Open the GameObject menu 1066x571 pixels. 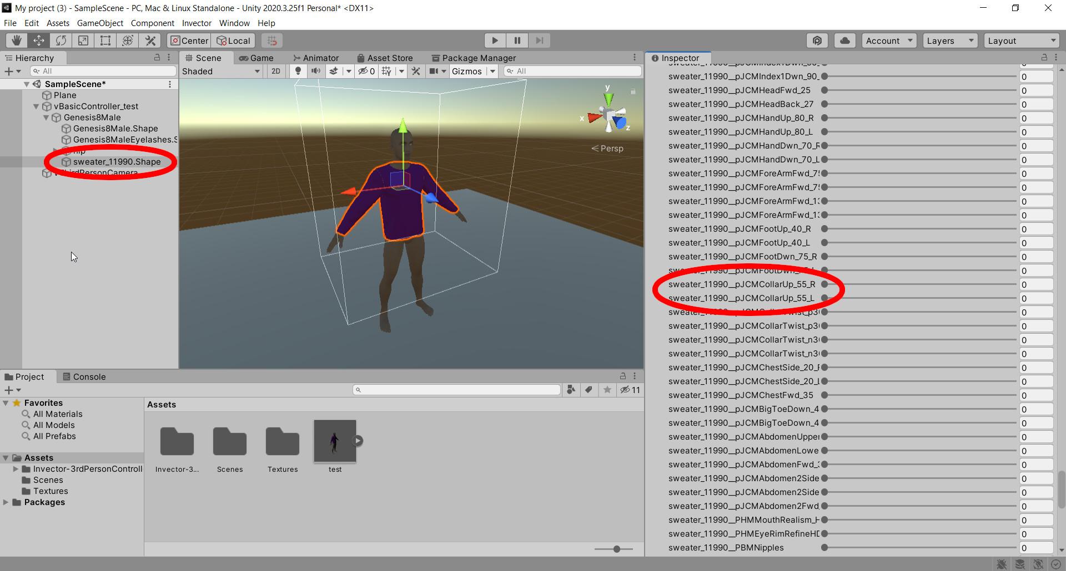click(x=100, y=23)
